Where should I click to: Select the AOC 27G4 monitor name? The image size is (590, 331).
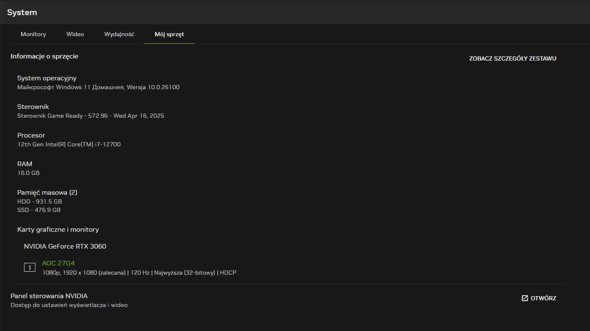click(x=58, y=263)
